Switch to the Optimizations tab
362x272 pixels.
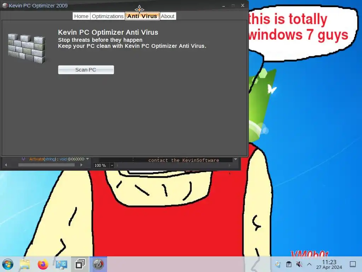107,16
